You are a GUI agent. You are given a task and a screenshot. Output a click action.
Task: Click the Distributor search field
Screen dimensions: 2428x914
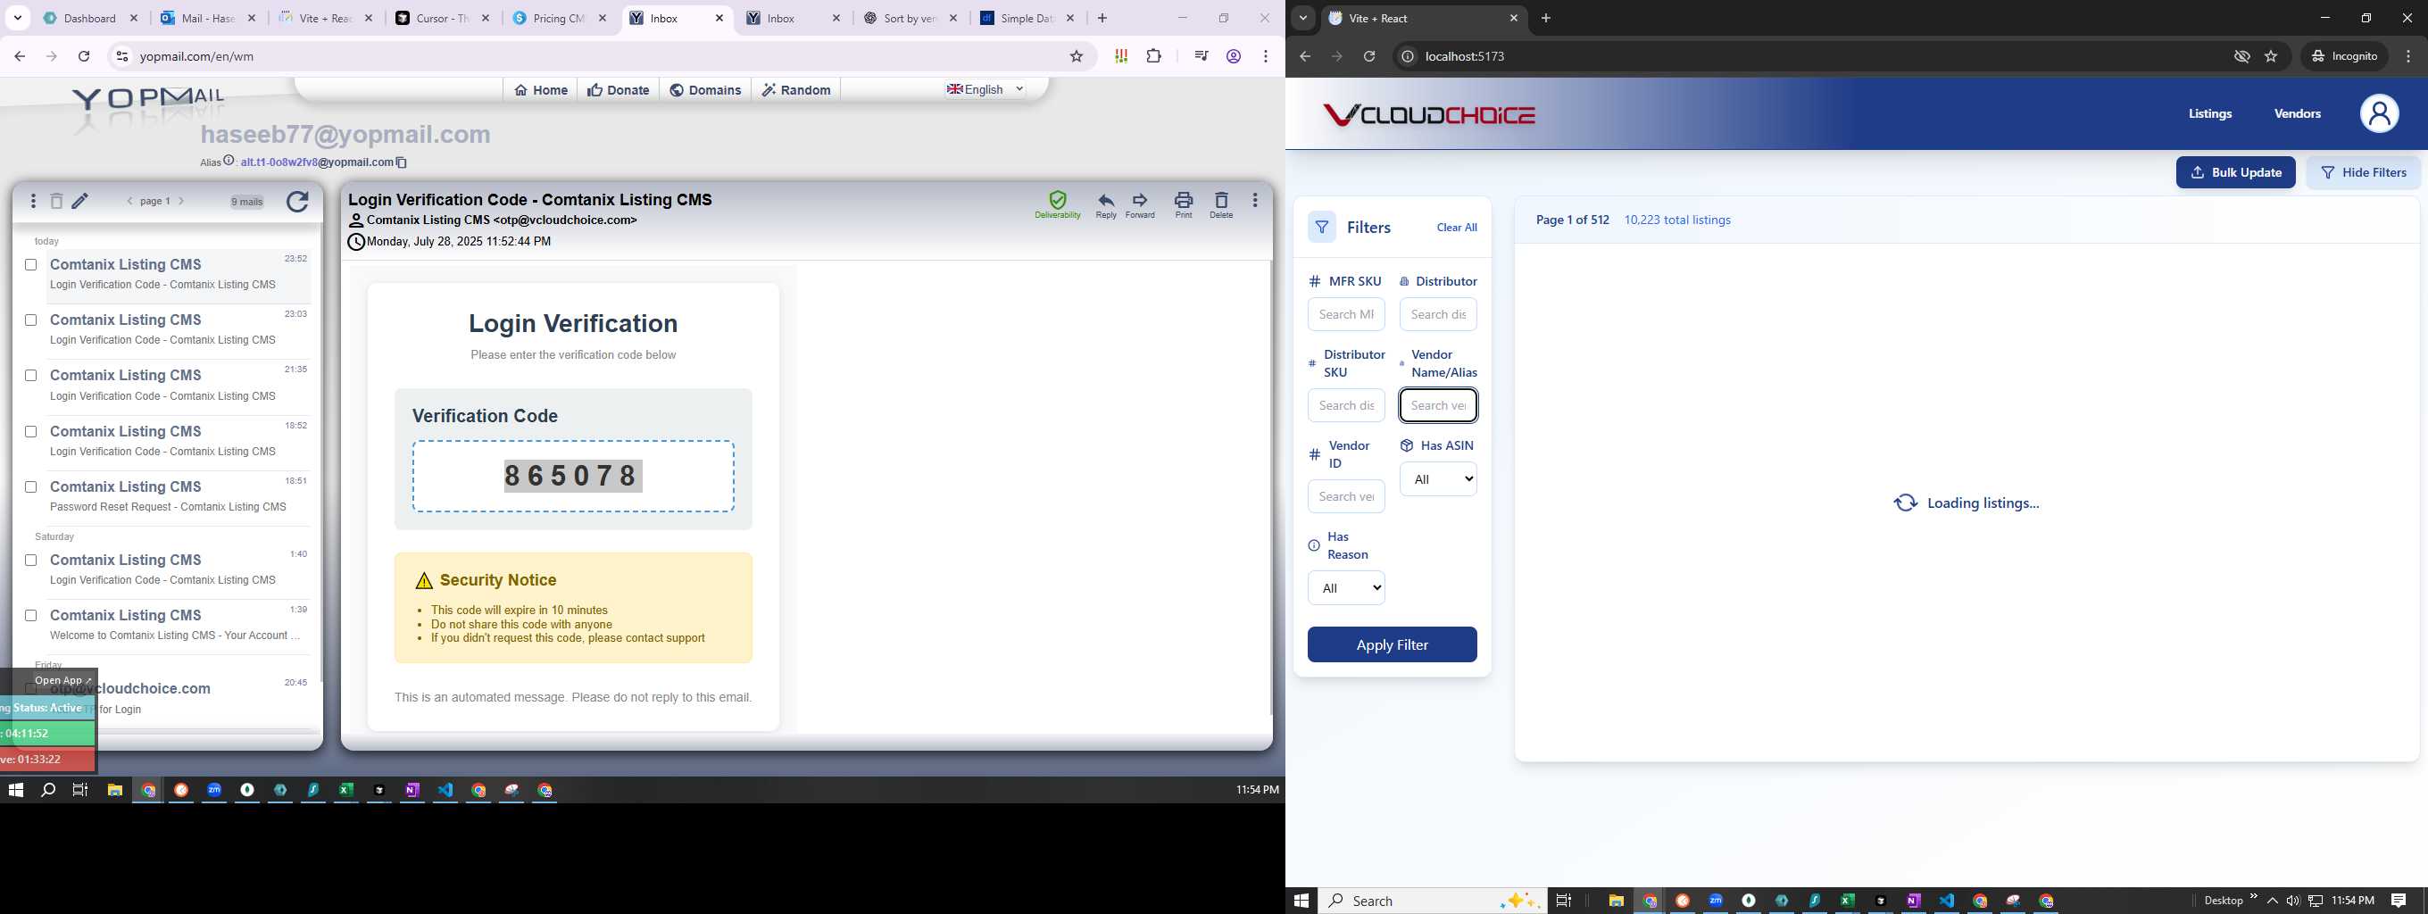[1438, 315]
